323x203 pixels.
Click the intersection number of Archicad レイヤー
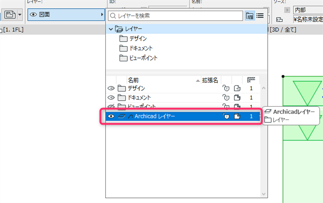pos(251,116)
